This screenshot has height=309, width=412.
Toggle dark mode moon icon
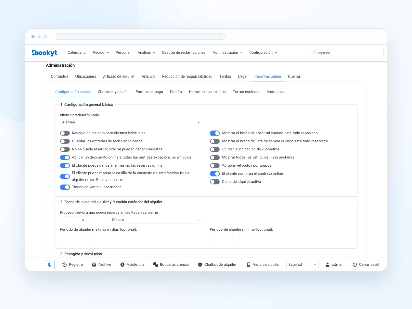pos(50,264)
